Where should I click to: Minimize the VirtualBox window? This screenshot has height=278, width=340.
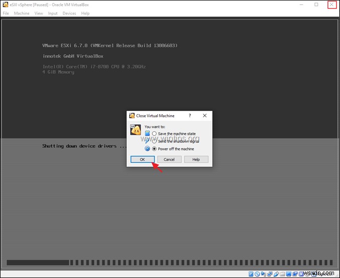(x=301, y=5)
